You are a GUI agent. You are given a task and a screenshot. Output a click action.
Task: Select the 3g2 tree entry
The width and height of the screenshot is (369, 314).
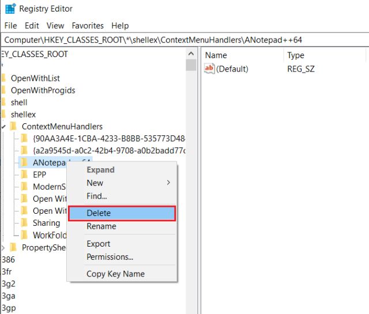(x=9, y=284)
